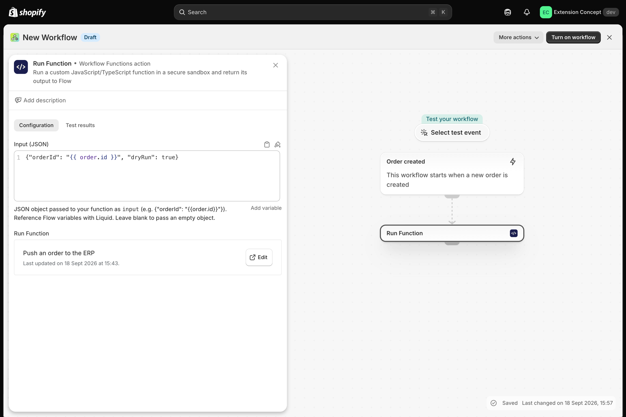The width and height of the screenshot is (626, 417).
Task: Switch to the Configuration tab
Action: (x=36, y=125)
